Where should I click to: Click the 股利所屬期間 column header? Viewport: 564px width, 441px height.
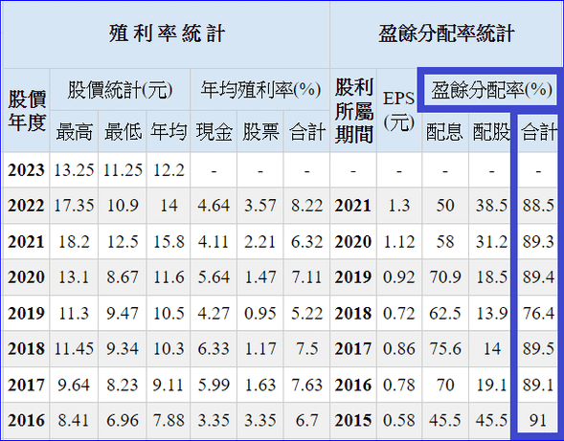353,111
